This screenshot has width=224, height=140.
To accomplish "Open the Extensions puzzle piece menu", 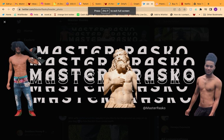I will [x=201, y=9].
